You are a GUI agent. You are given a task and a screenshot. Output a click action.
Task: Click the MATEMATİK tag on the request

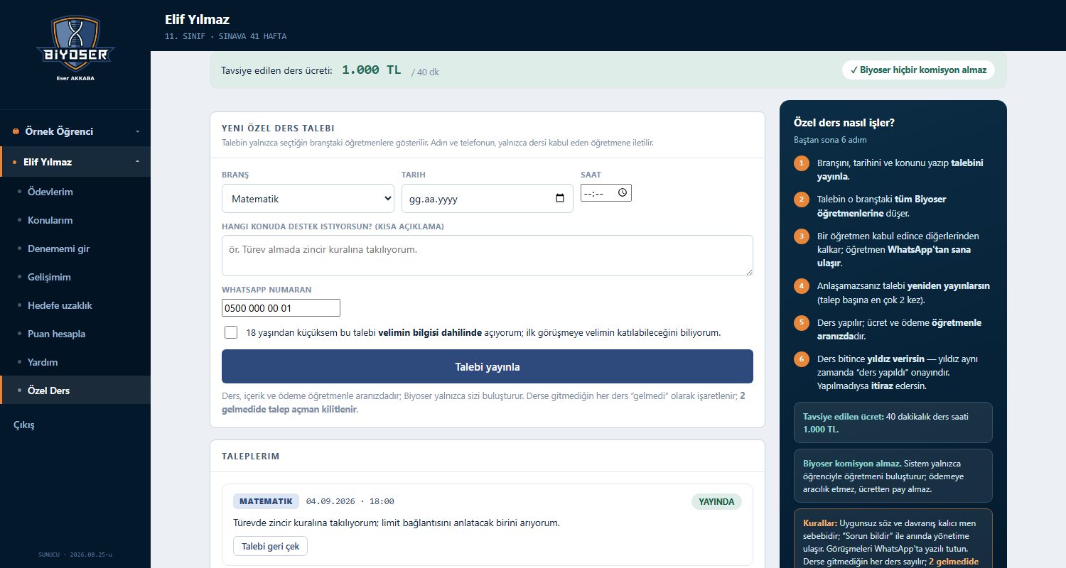click(266, 501)
